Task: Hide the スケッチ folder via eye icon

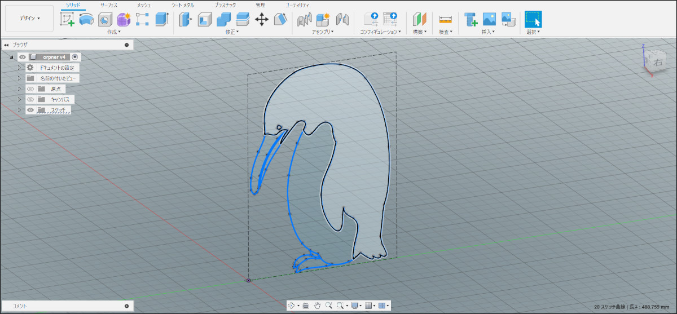Action: (30, 110)
